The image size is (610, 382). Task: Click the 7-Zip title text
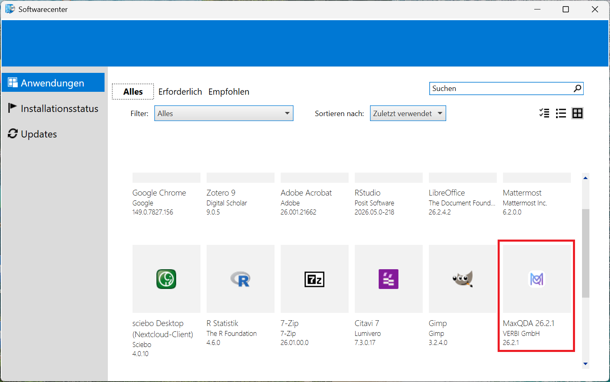[290, 323]
